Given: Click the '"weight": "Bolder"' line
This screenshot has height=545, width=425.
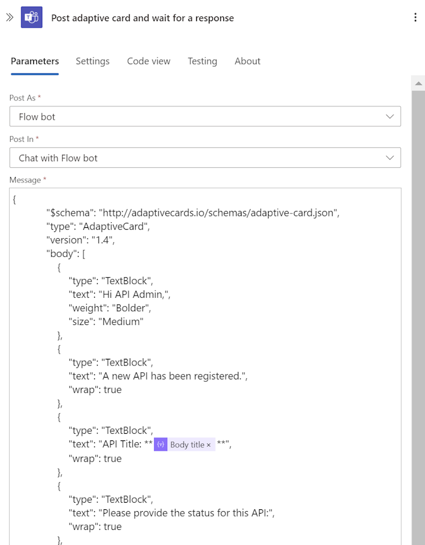Looking at the screenshot, I should [x=110, y=308].
